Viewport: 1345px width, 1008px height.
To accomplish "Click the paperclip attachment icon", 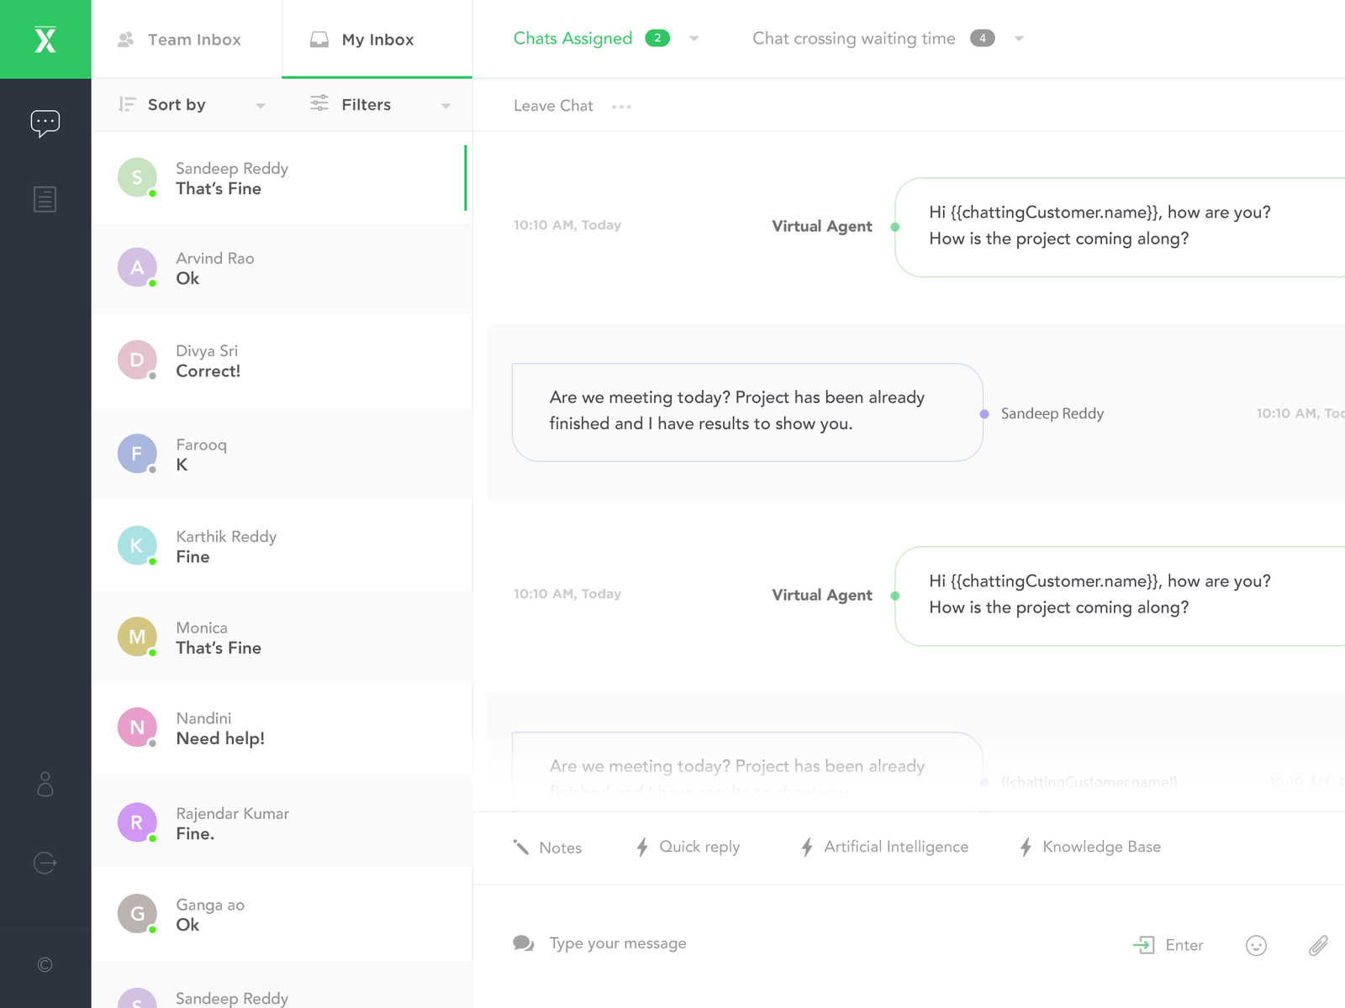I will tap(1317, 946).
